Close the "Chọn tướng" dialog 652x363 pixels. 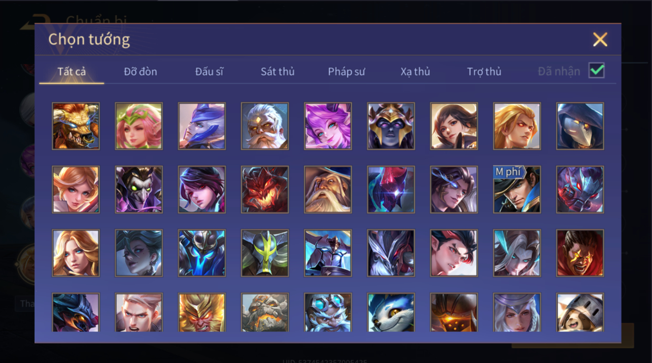click(600, 39)
